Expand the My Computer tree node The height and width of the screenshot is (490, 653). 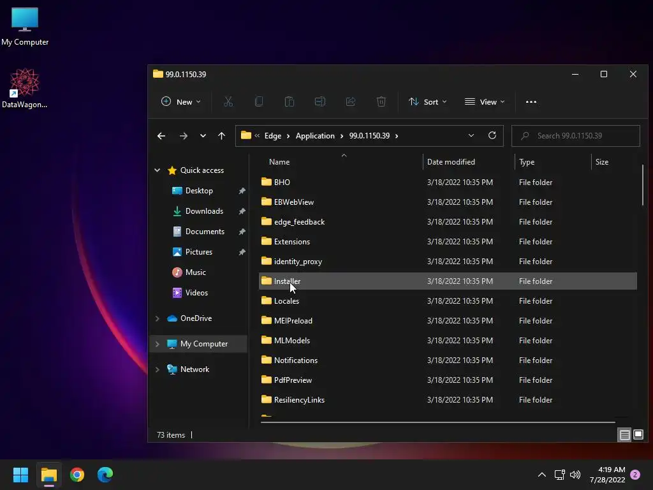[x=157, y=344]
